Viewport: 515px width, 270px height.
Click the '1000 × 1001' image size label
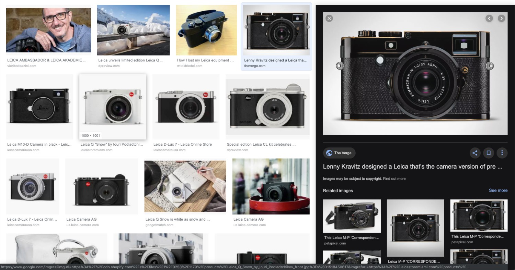[x=91, y=135]
